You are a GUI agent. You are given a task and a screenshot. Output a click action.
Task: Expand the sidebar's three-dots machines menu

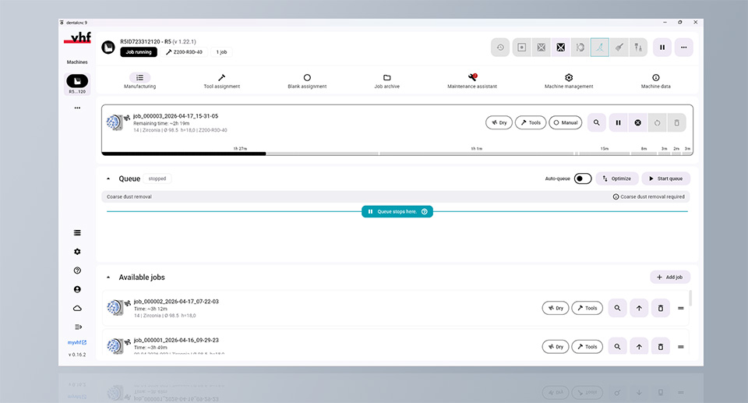pos(77,108)
